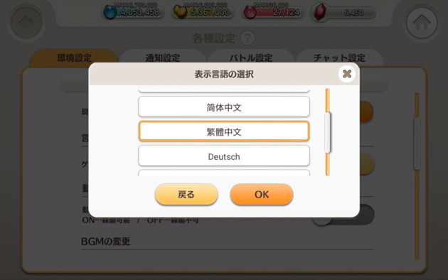The height and width of the screenshot is (280, 448).
Task: Switch to 通知設定 tab
Action: coord(163,58)
